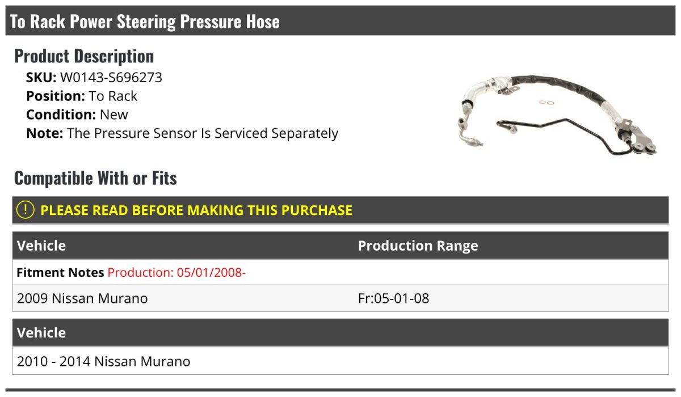681x397 pixels.
Task: Select the 2010 - 2014 Nissan Murano row
Action: 104,361
